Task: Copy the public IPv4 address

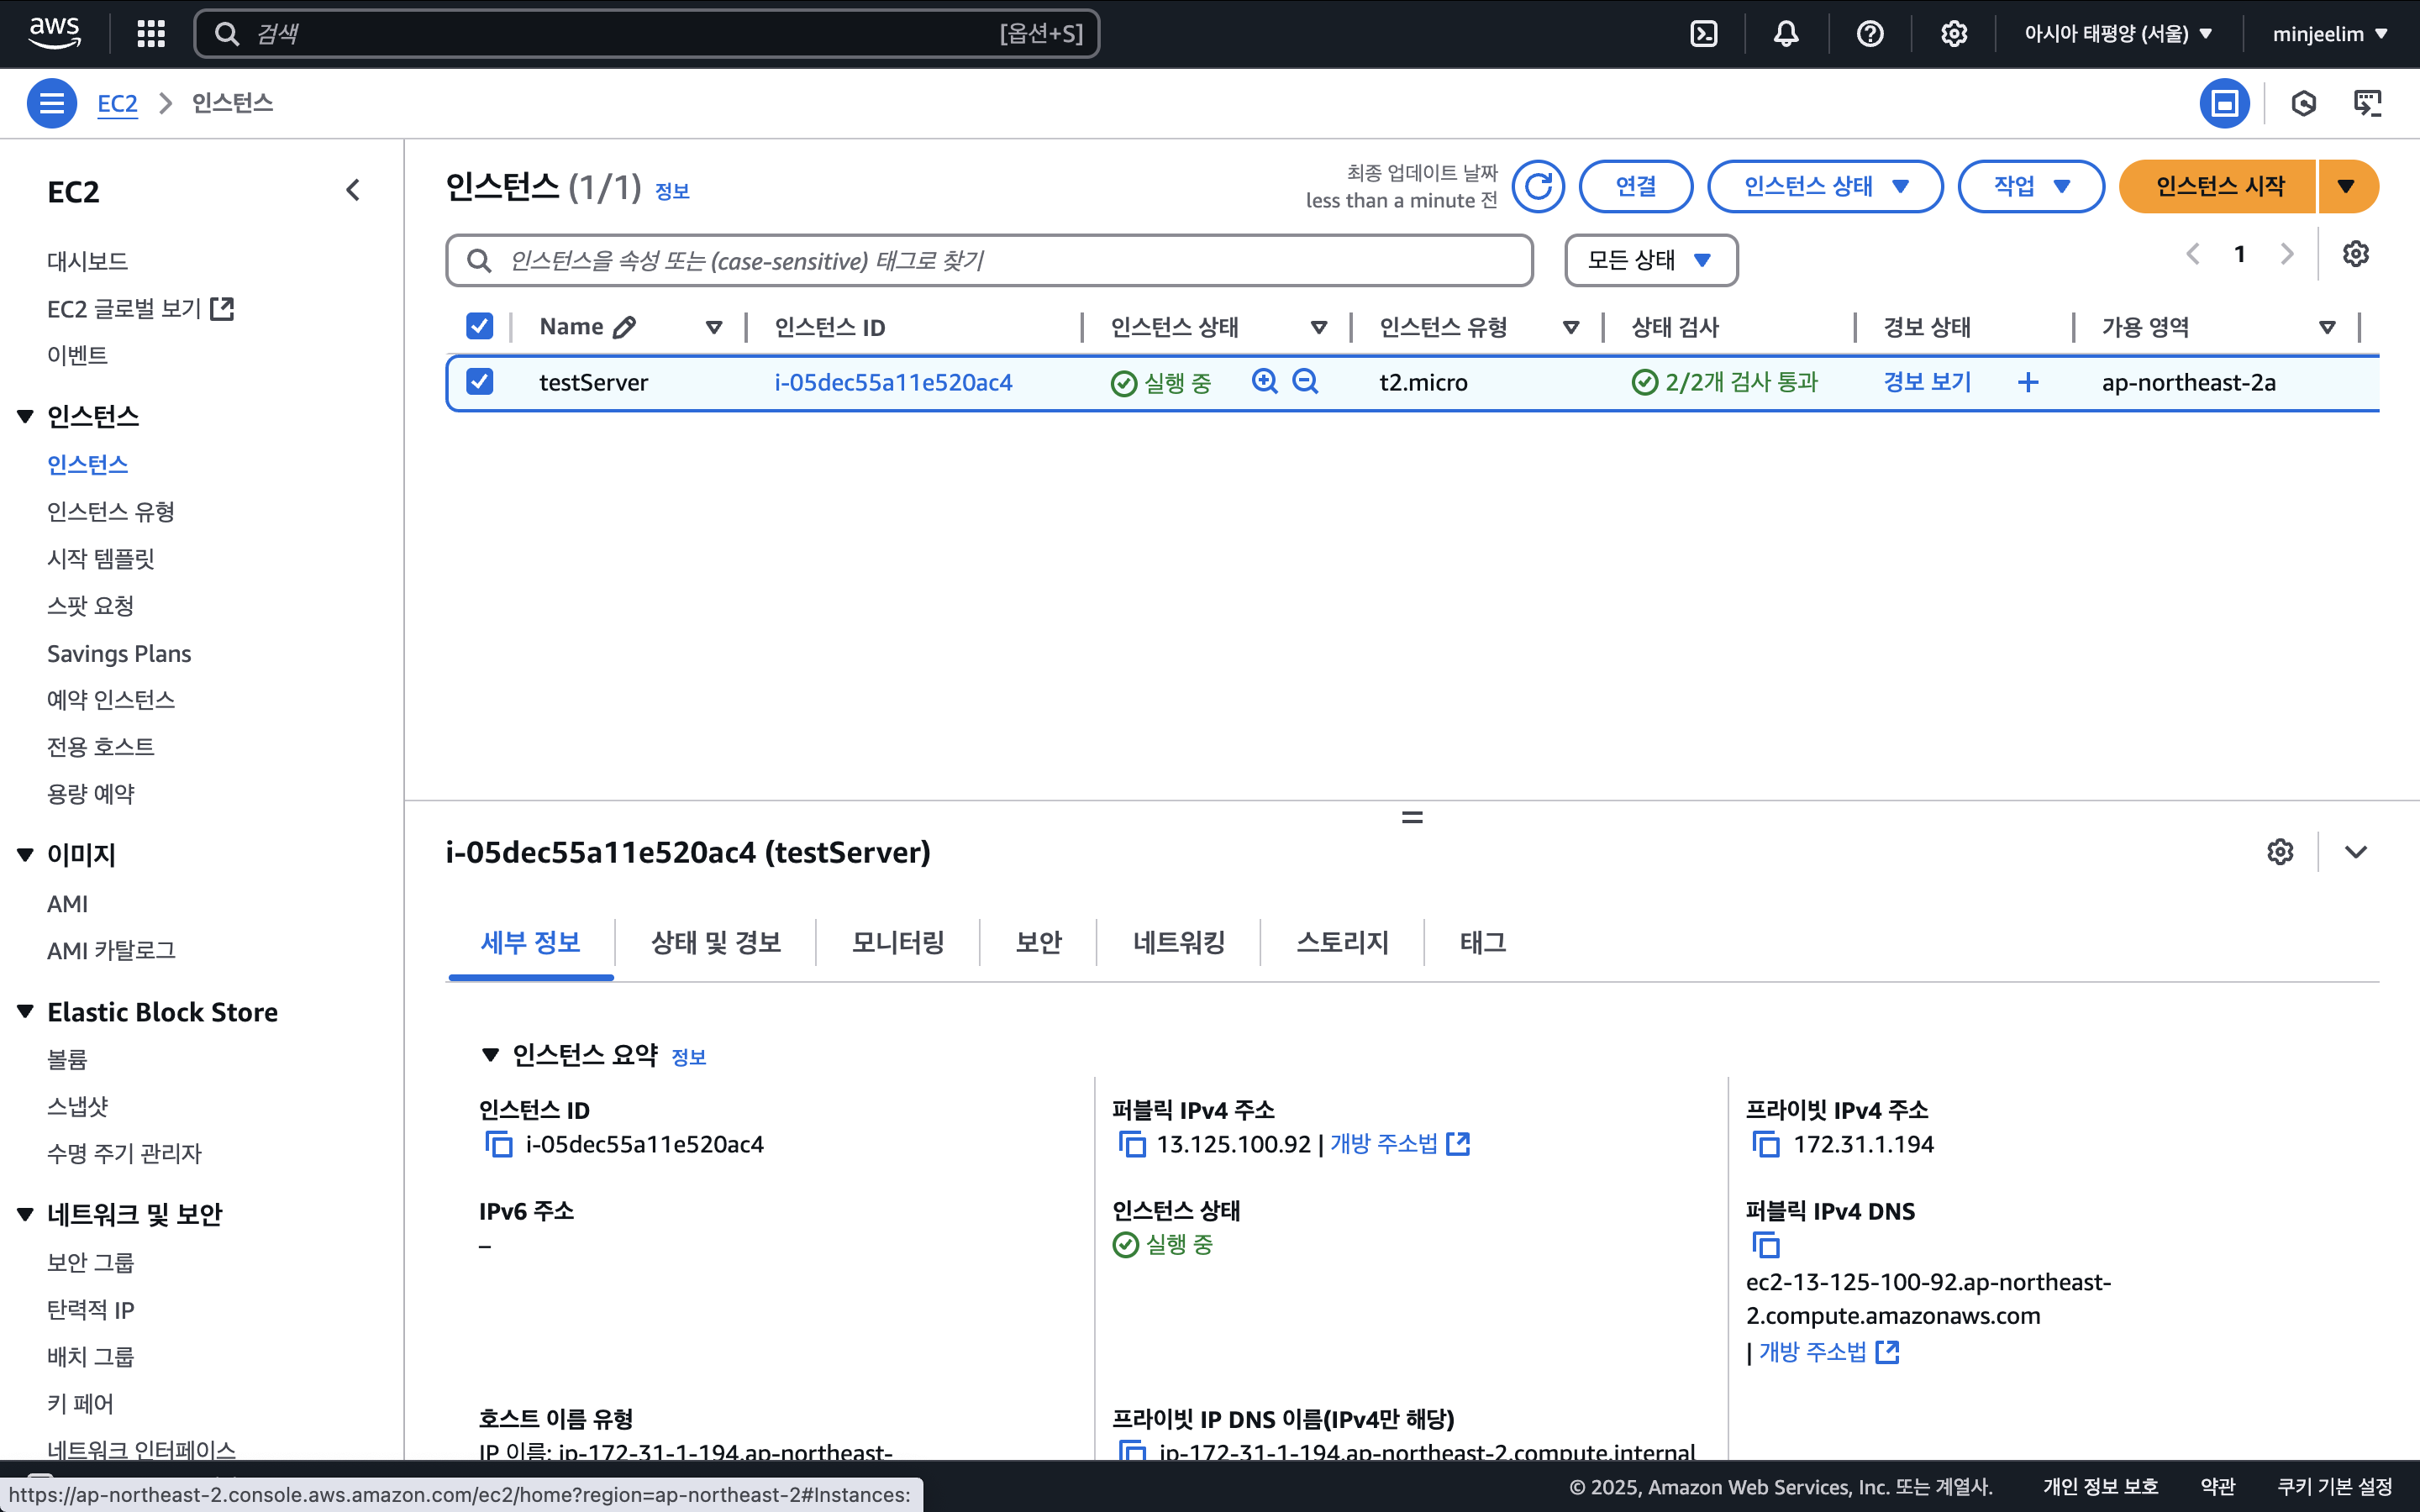Action: tap(1132, 1144)
